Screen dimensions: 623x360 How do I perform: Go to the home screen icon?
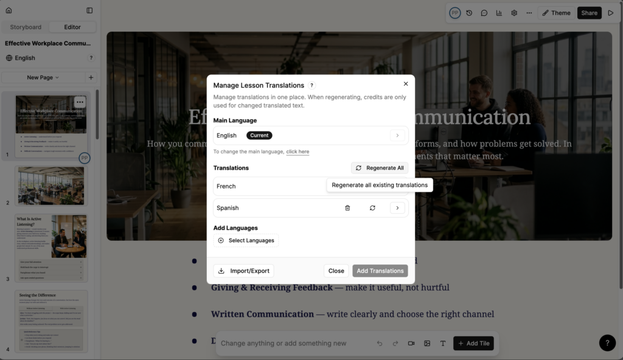pyautogui.click(x=9, y=10)
